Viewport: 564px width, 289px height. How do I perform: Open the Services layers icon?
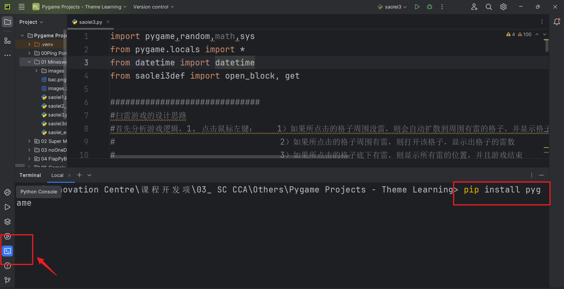click(7, 222)
